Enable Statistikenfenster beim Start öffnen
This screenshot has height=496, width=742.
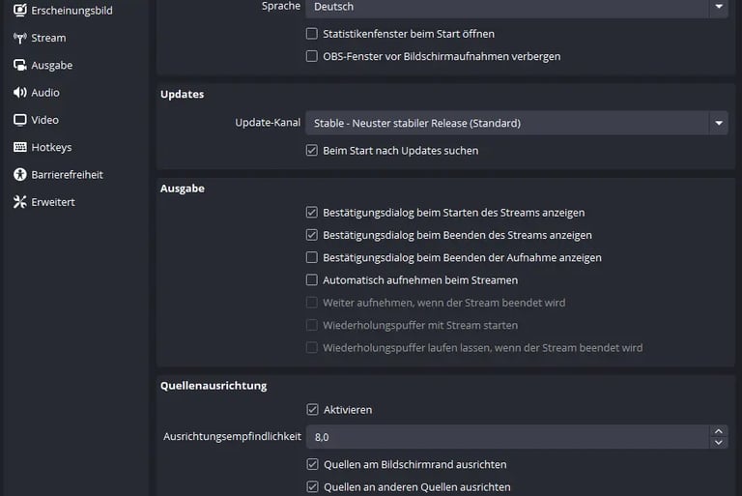pos(311,34)
